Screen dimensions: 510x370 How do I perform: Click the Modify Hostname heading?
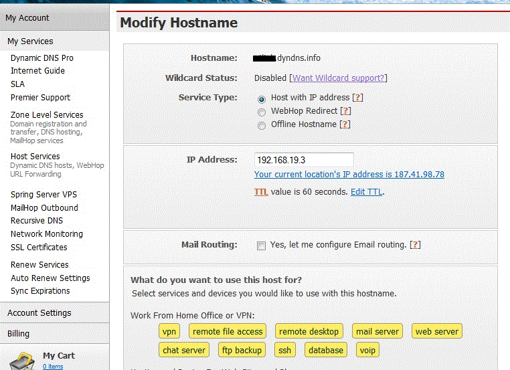click(x=179, y=23)
